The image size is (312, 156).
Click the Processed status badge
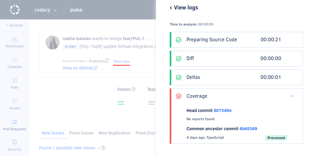pyautogui.click(x=276, y=138)
